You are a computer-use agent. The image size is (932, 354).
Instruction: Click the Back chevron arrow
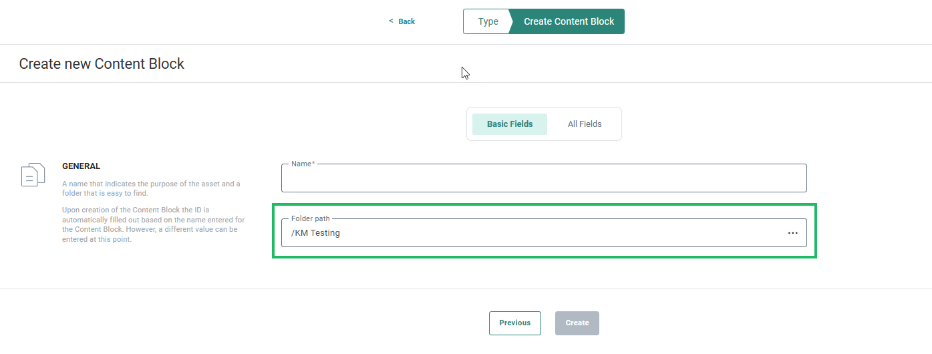coord(391,21)
